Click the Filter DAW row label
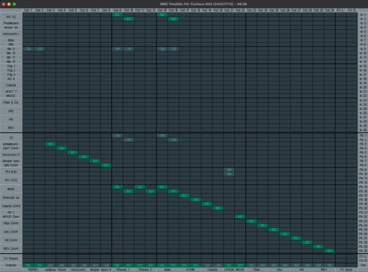This screenshot has width=368, height=272. pos(11,223)
